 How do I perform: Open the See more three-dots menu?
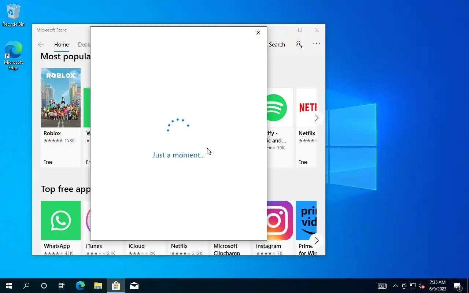[317, 43]
